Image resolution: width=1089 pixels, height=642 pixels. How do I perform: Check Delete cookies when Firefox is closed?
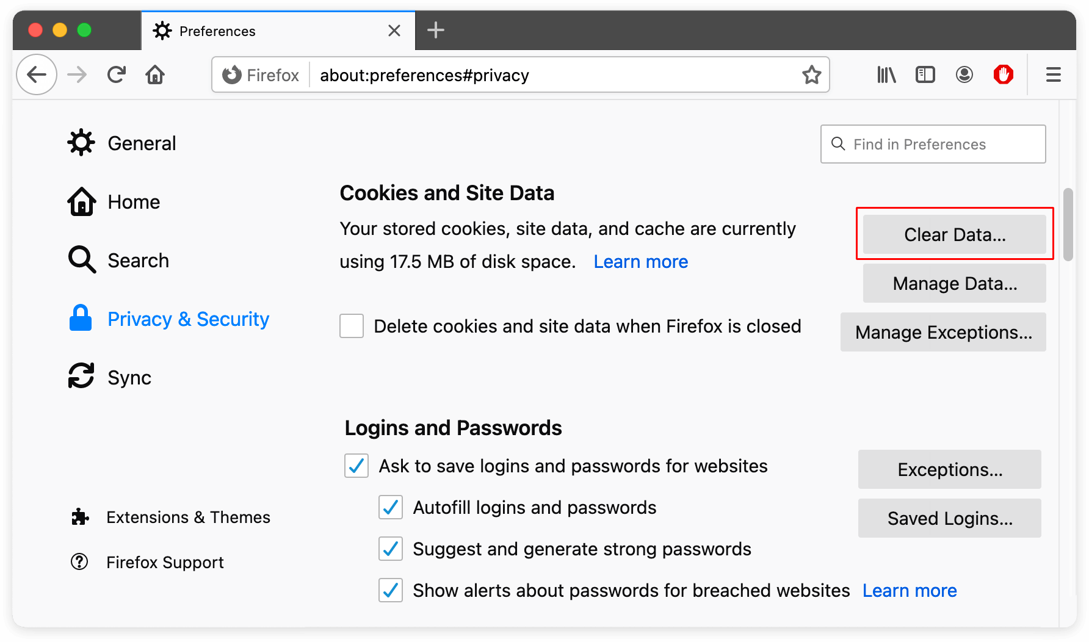click(x=352, y=326)
